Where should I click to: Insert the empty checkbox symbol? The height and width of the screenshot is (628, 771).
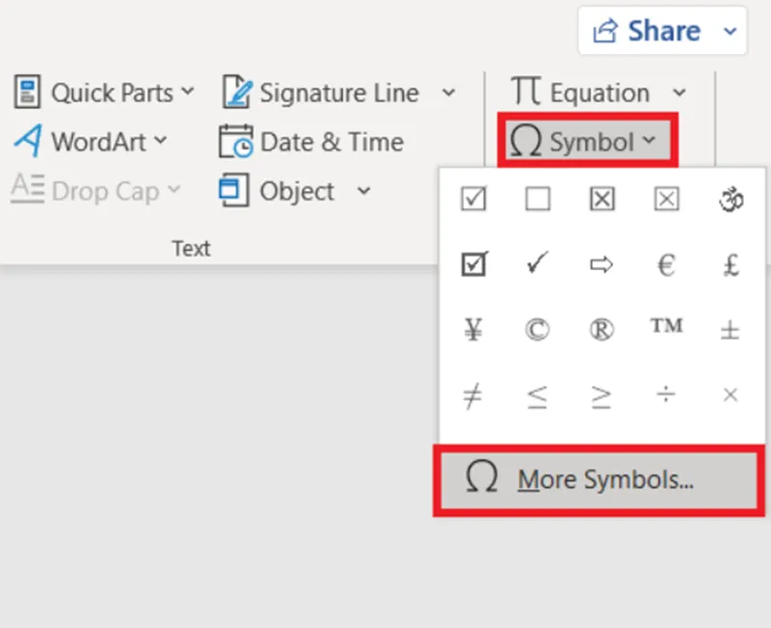pyautogui.click(x=538, y=200)
